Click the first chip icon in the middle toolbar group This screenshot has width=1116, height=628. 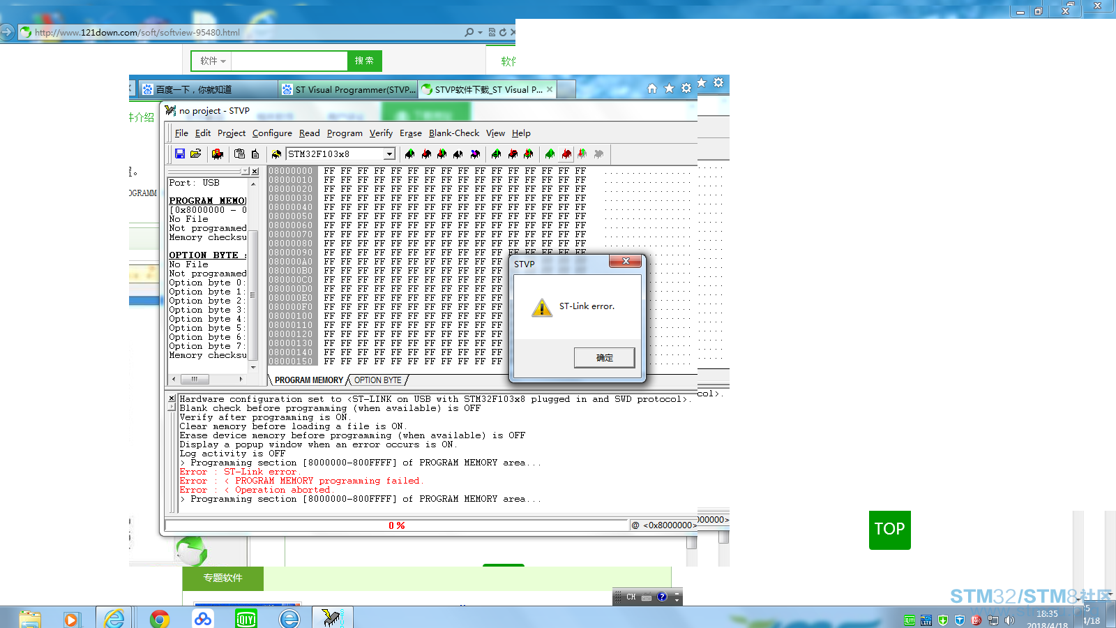[x=496, y=154]
